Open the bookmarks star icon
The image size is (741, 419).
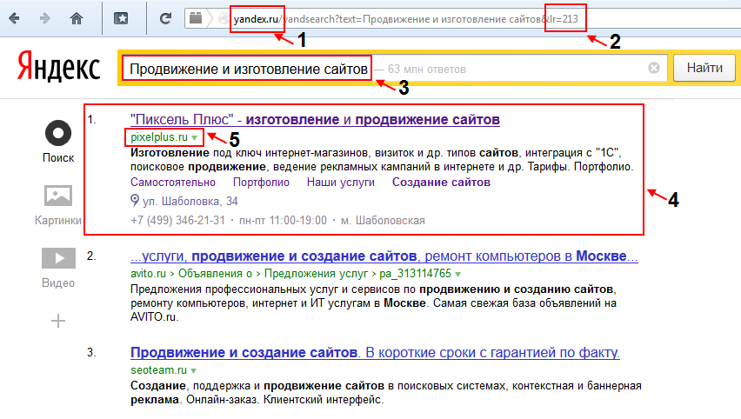(121, 17)
